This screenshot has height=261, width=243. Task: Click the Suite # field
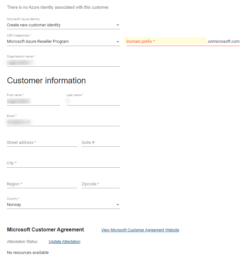pos(101,143)
